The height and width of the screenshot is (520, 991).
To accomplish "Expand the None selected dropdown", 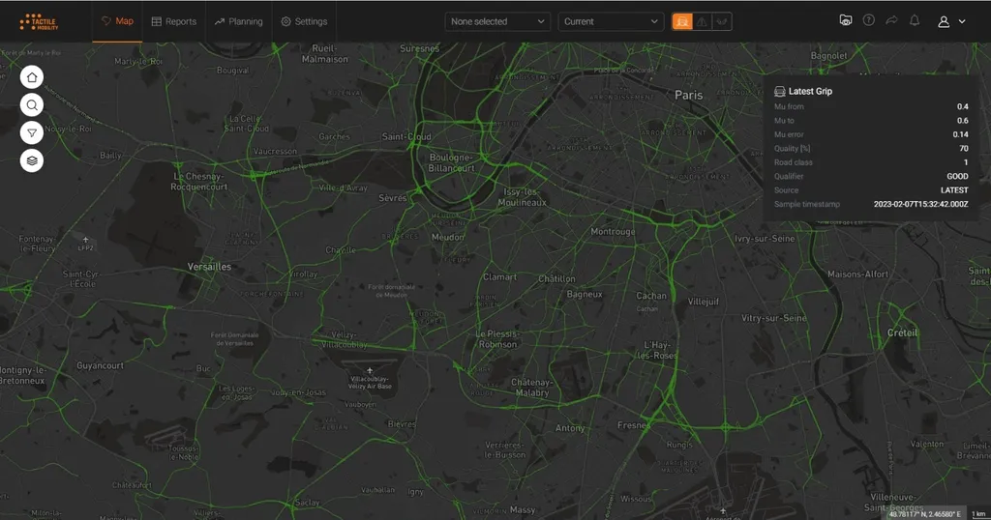I will point(497,21).
